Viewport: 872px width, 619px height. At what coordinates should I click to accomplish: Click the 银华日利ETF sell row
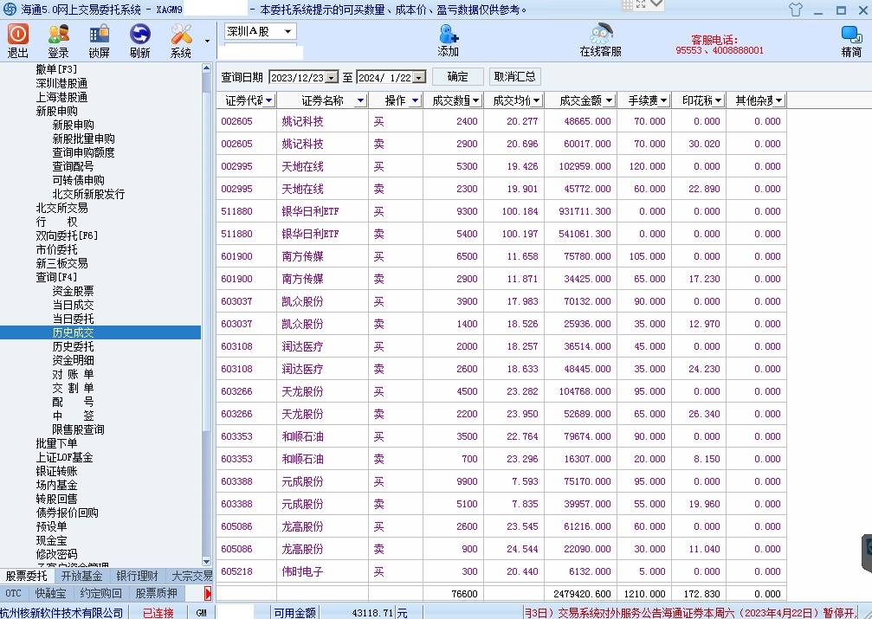coord(501,234)
